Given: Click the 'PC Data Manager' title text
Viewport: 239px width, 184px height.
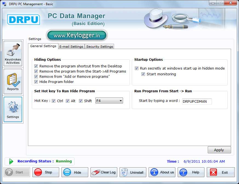Looking at the screenshot, I should (x=76, y=16).
